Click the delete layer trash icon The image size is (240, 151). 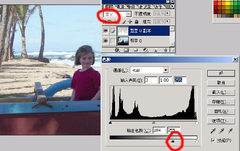(x=165, y=50)
